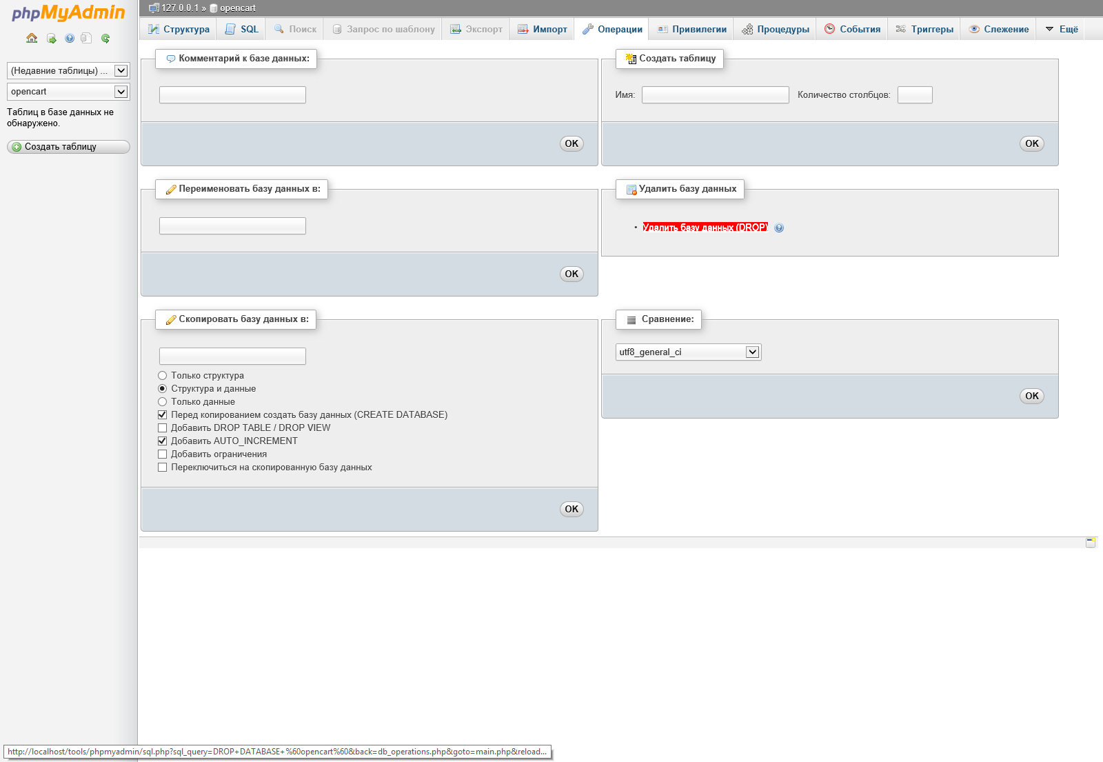Uncheck the "Добавить AUTO_INCREMENT" checkbox
Image resolution: width=1103 pixels, height=762 pixels.
(x=163, y=441)
